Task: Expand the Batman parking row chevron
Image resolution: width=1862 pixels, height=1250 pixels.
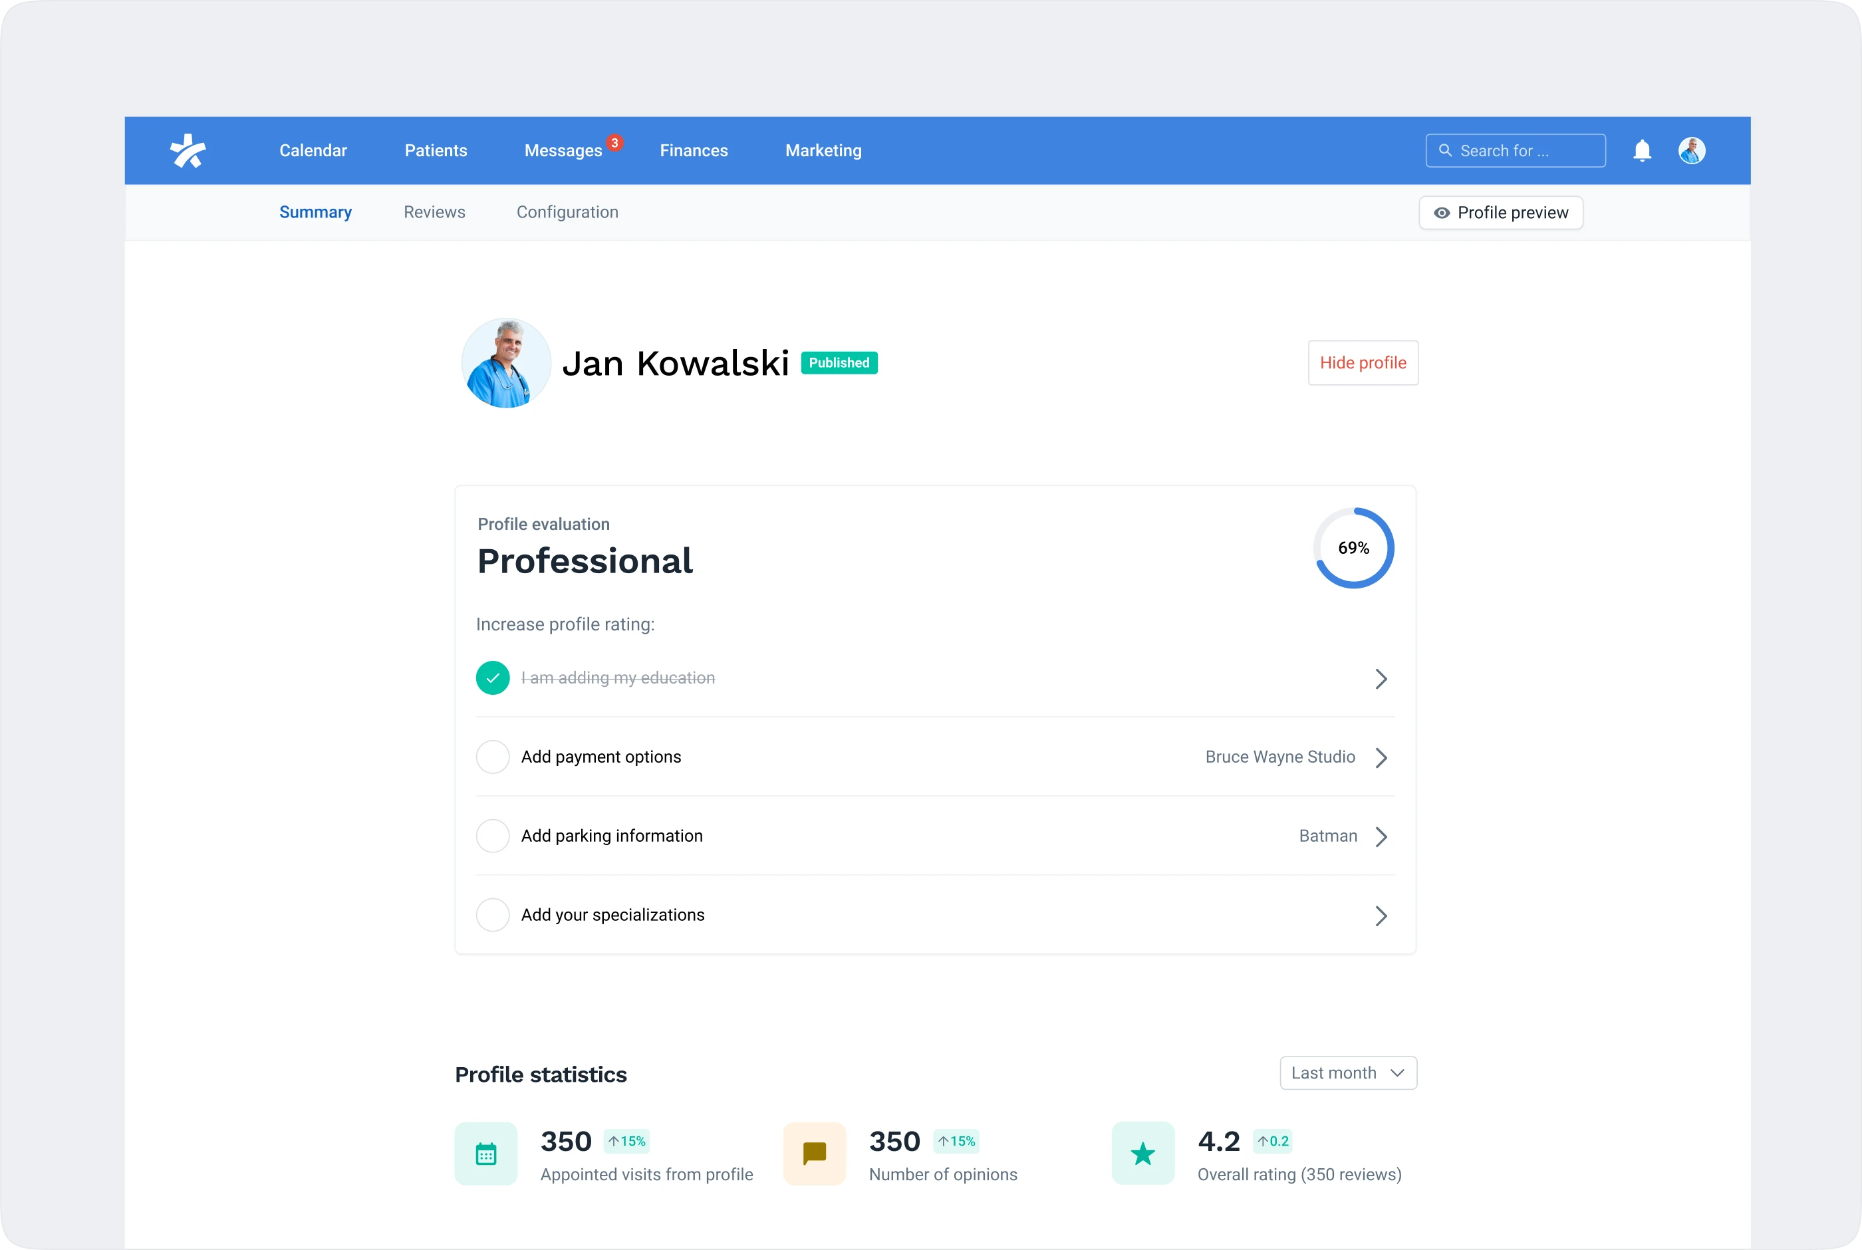Action: tap(1381, 836)
